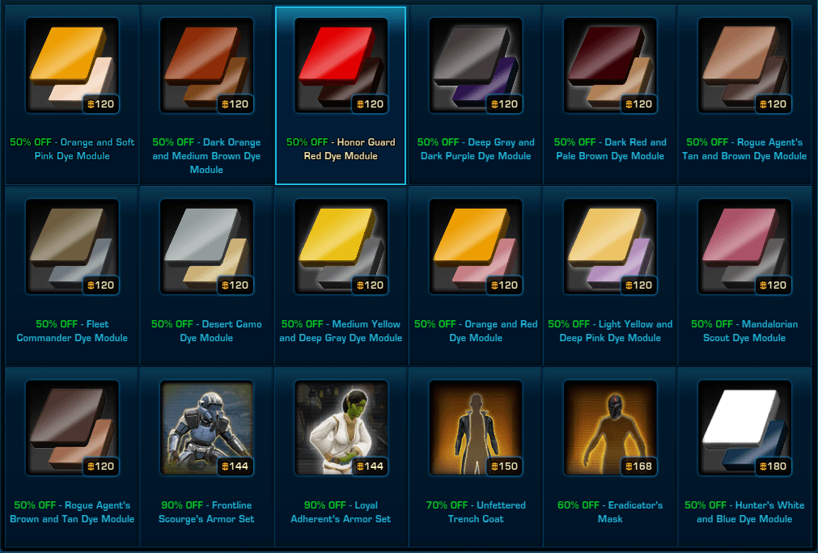
Task: Pick the Medium Yellow and Deep Gray swatch
Action: click(341, 247)
